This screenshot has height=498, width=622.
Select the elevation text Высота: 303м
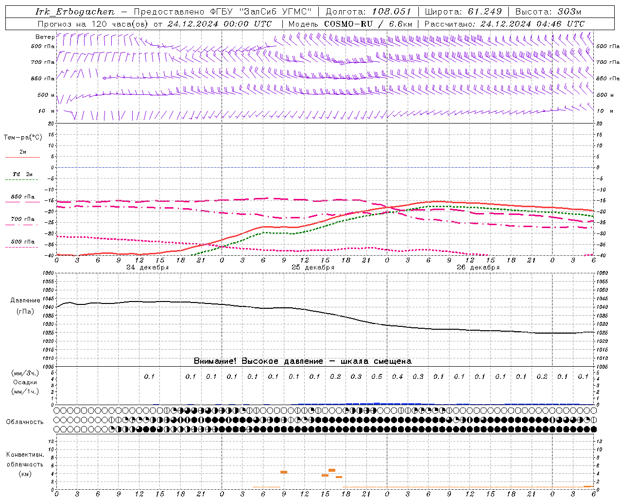548,12
